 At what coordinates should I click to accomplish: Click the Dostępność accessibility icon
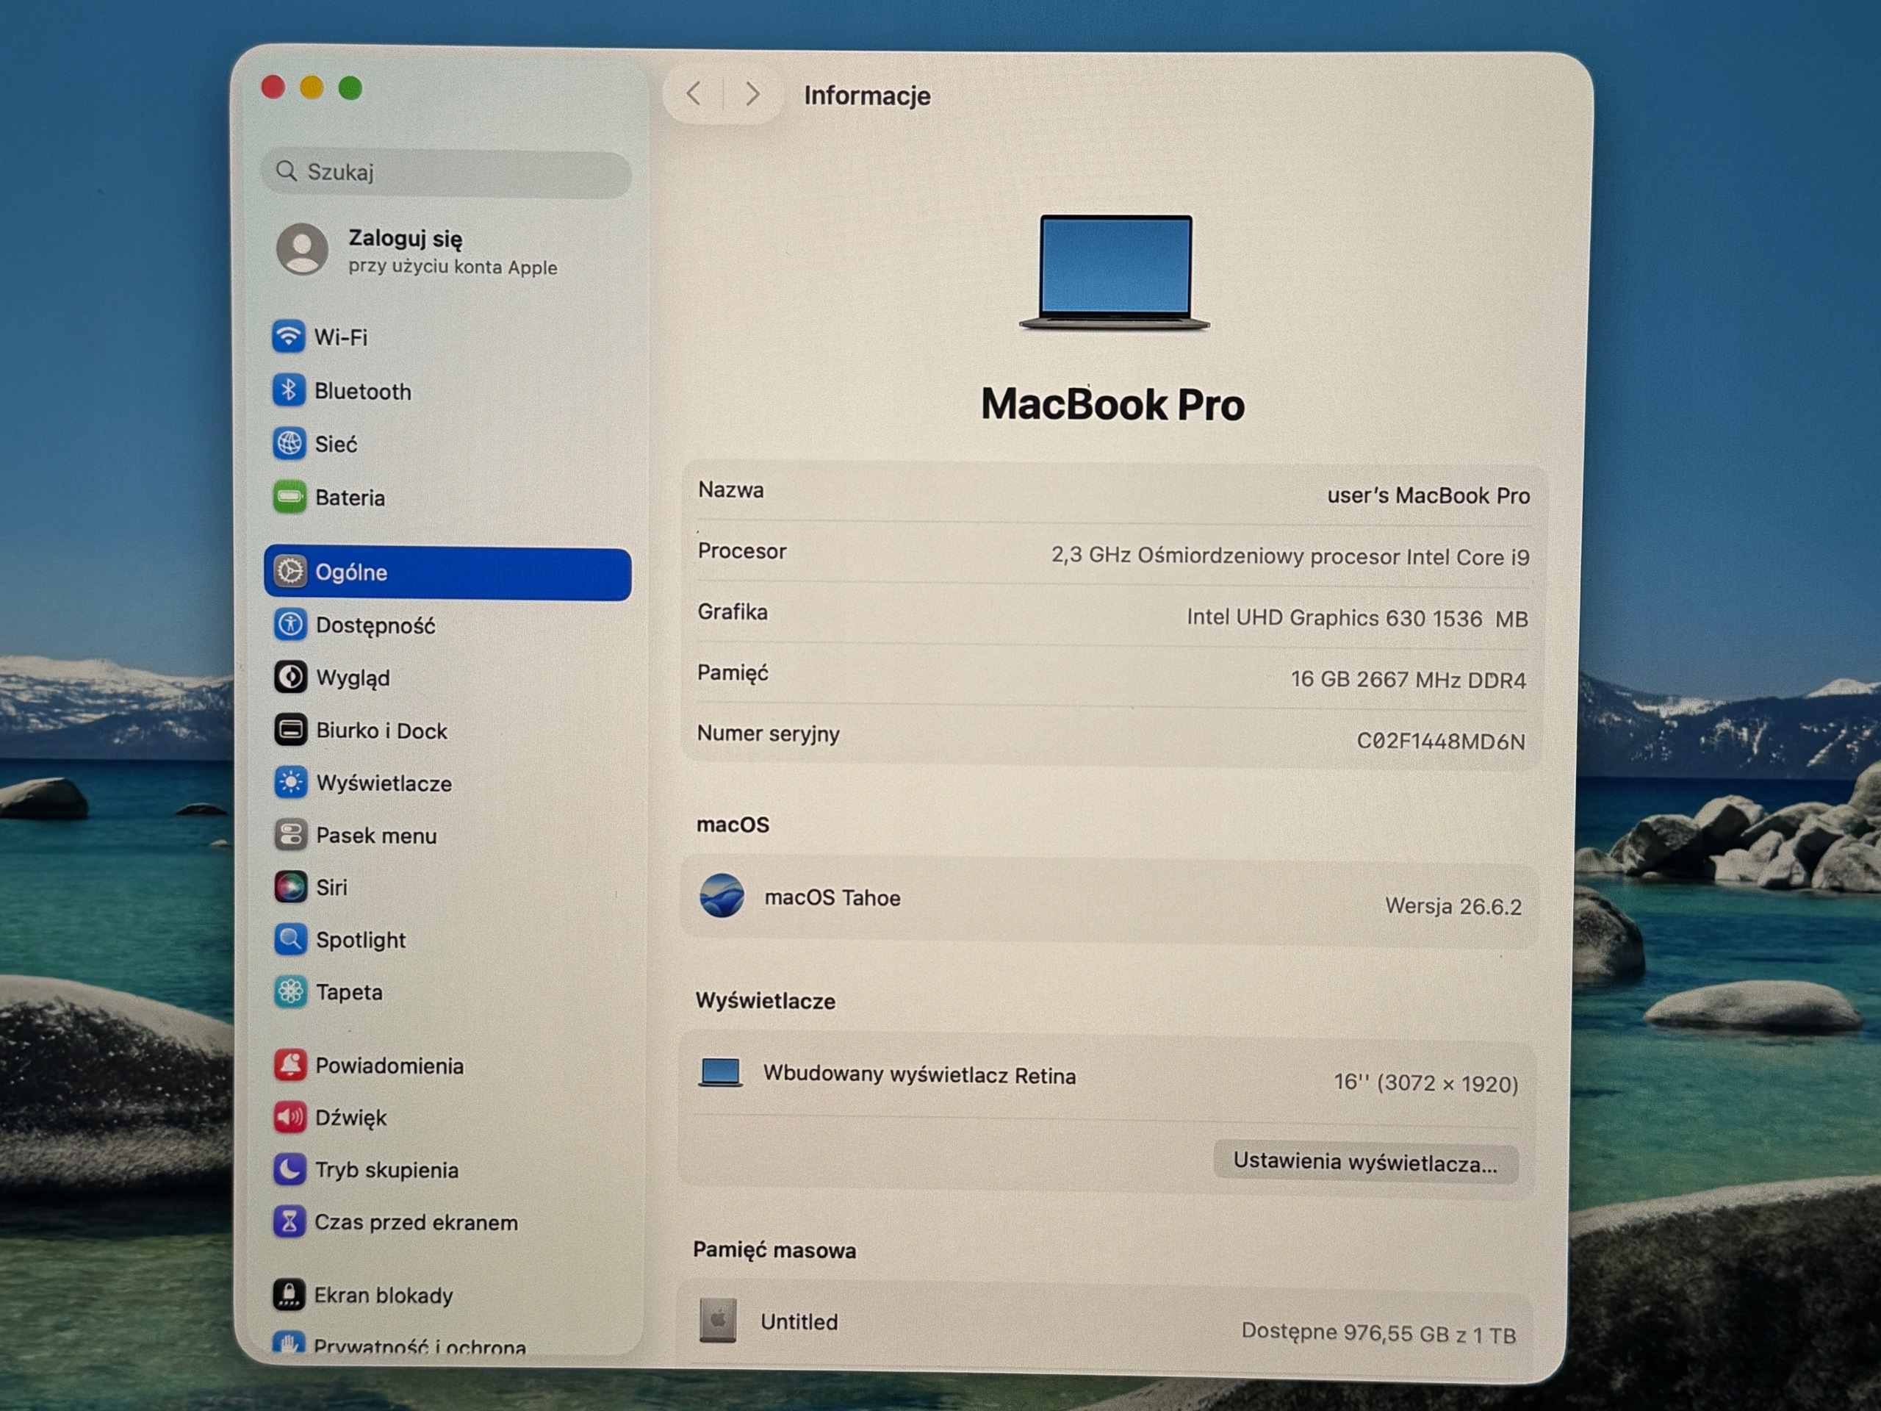coord(290,624)
